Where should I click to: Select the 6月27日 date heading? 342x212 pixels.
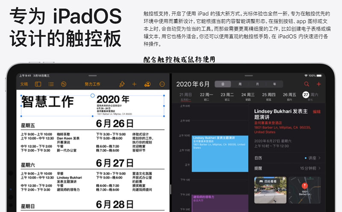click(115, 163)
